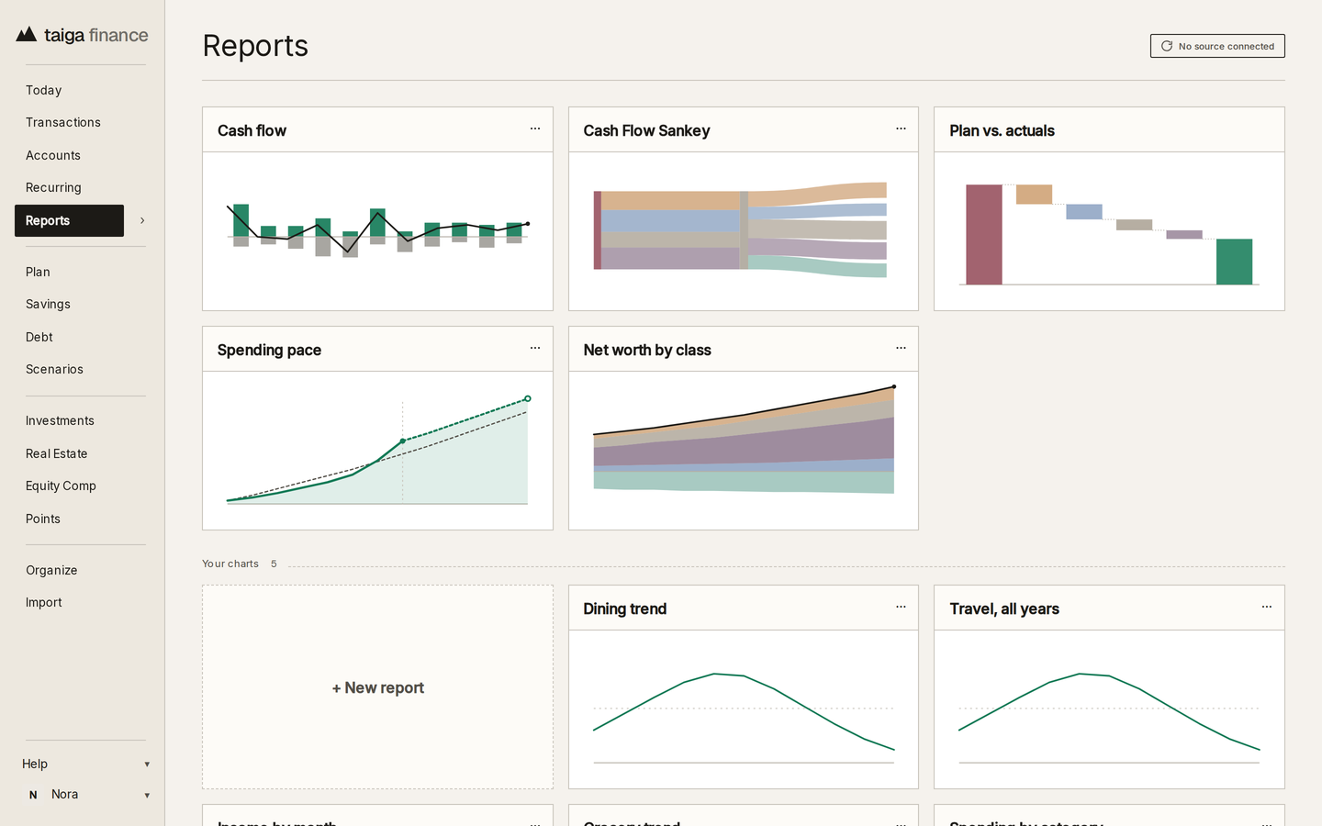1322x826 pixels.
Task: Go to Real Estate
Action: 57,453
